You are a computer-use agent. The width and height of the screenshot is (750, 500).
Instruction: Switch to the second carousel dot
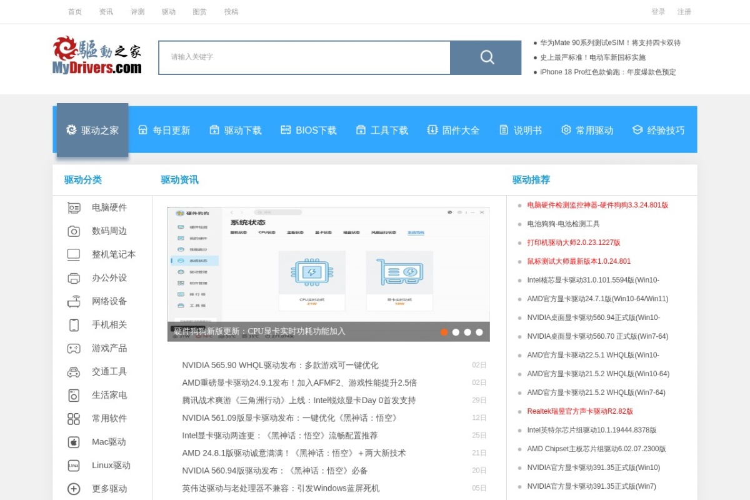(456, 332)
